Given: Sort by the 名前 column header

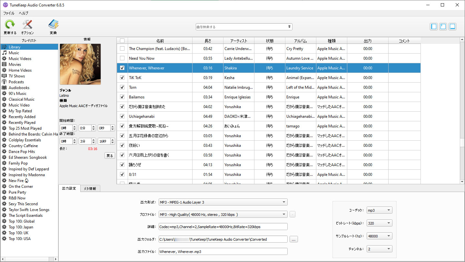Looking at the screenshot, I should point(160,41).
